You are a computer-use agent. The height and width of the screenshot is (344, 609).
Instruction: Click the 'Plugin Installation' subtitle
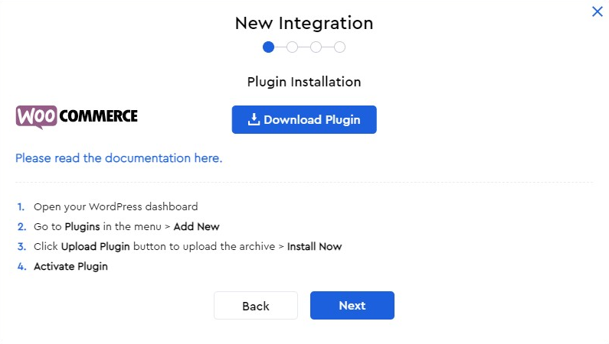304,82
